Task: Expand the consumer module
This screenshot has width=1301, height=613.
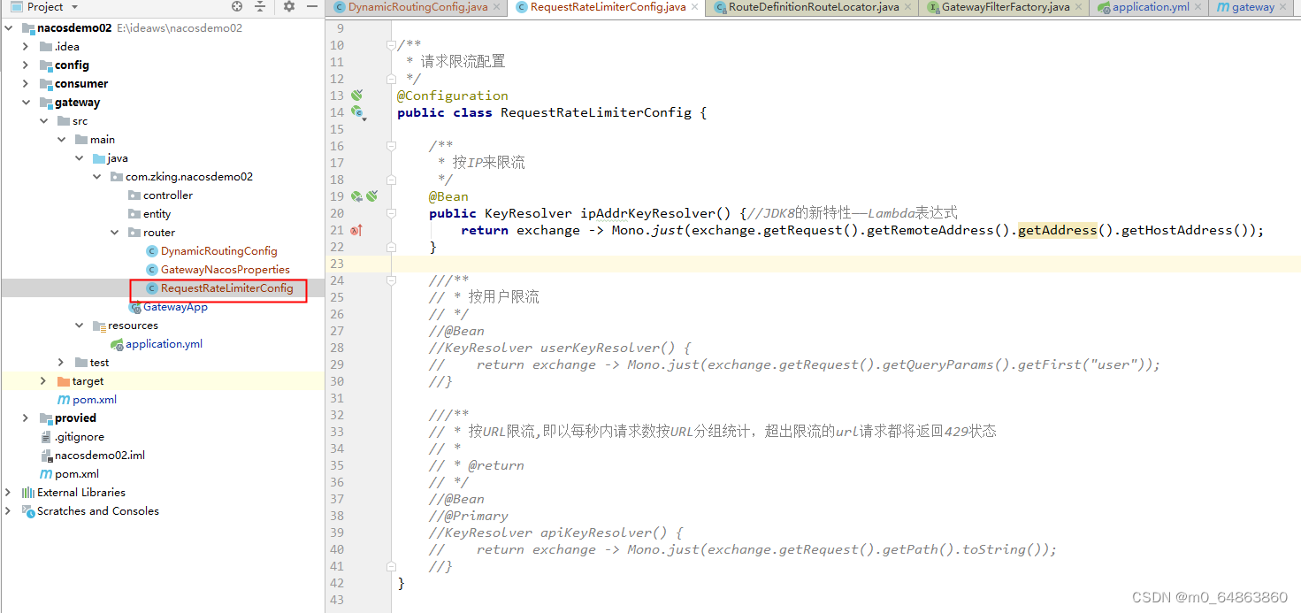Action: coord(27,84)
